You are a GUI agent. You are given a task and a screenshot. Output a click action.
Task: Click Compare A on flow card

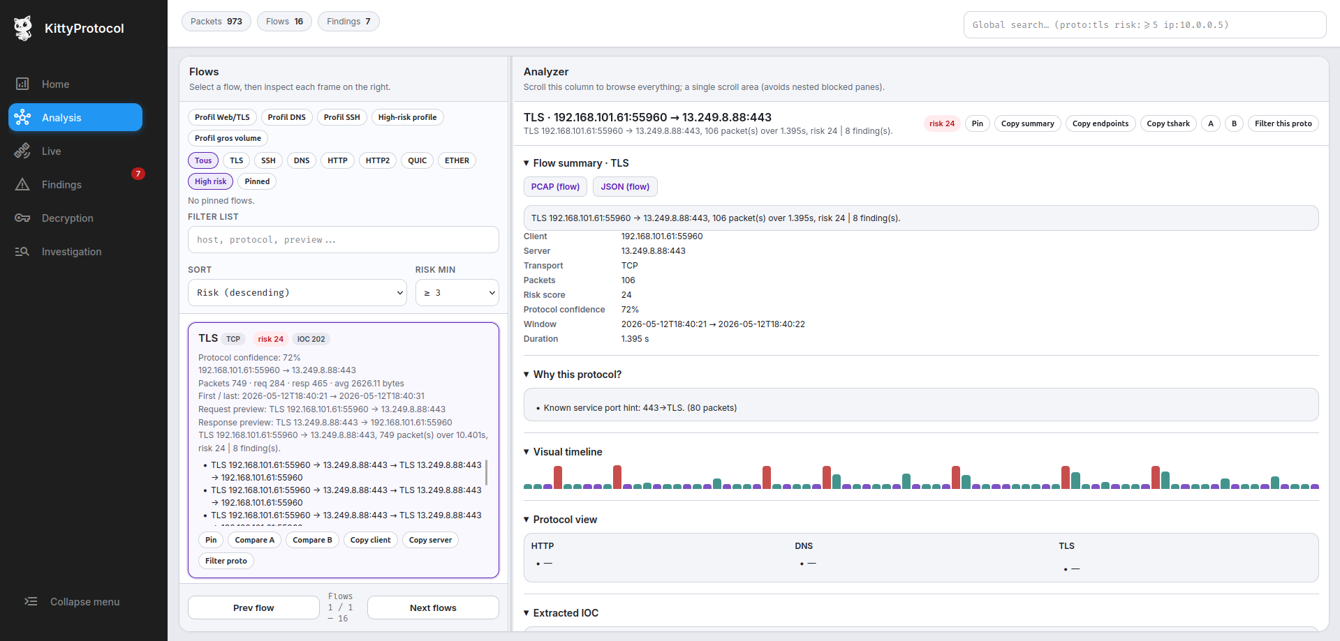tap(255, 540)
